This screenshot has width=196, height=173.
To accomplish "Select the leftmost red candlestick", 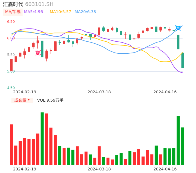I will coord(11,65).
